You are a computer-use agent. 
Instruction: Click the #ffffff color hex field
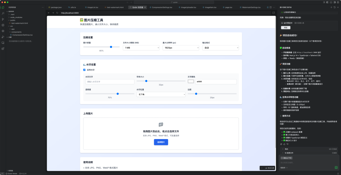click(216, 82)
